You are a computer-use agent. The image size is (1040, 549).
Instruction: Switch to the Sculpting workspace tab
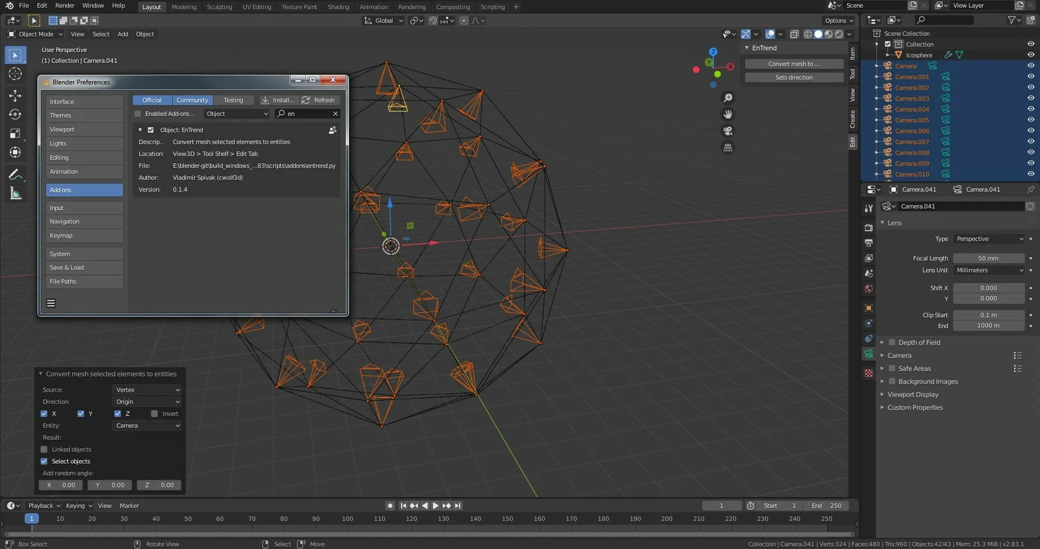click(219, 7)
